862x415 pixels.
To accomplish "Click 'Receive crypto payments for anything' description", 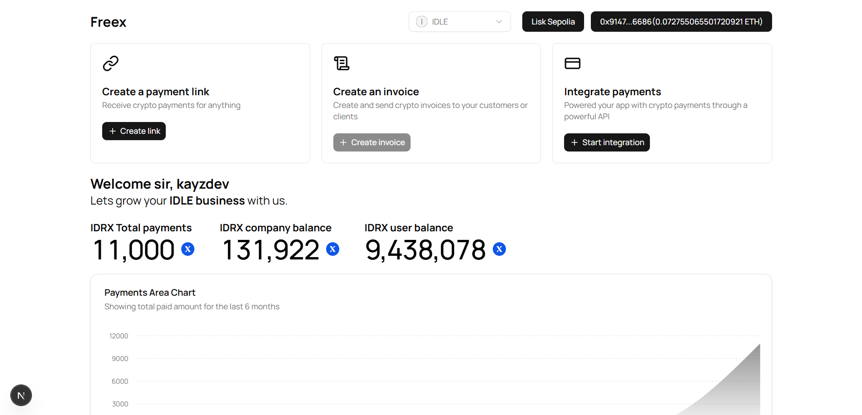I will click(171, 105).
